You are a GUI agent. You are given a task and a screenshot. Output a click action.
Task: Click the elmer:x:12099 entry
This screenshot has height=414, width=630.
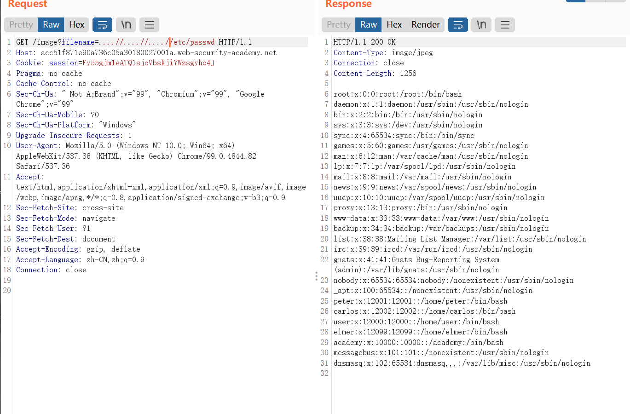421,332
